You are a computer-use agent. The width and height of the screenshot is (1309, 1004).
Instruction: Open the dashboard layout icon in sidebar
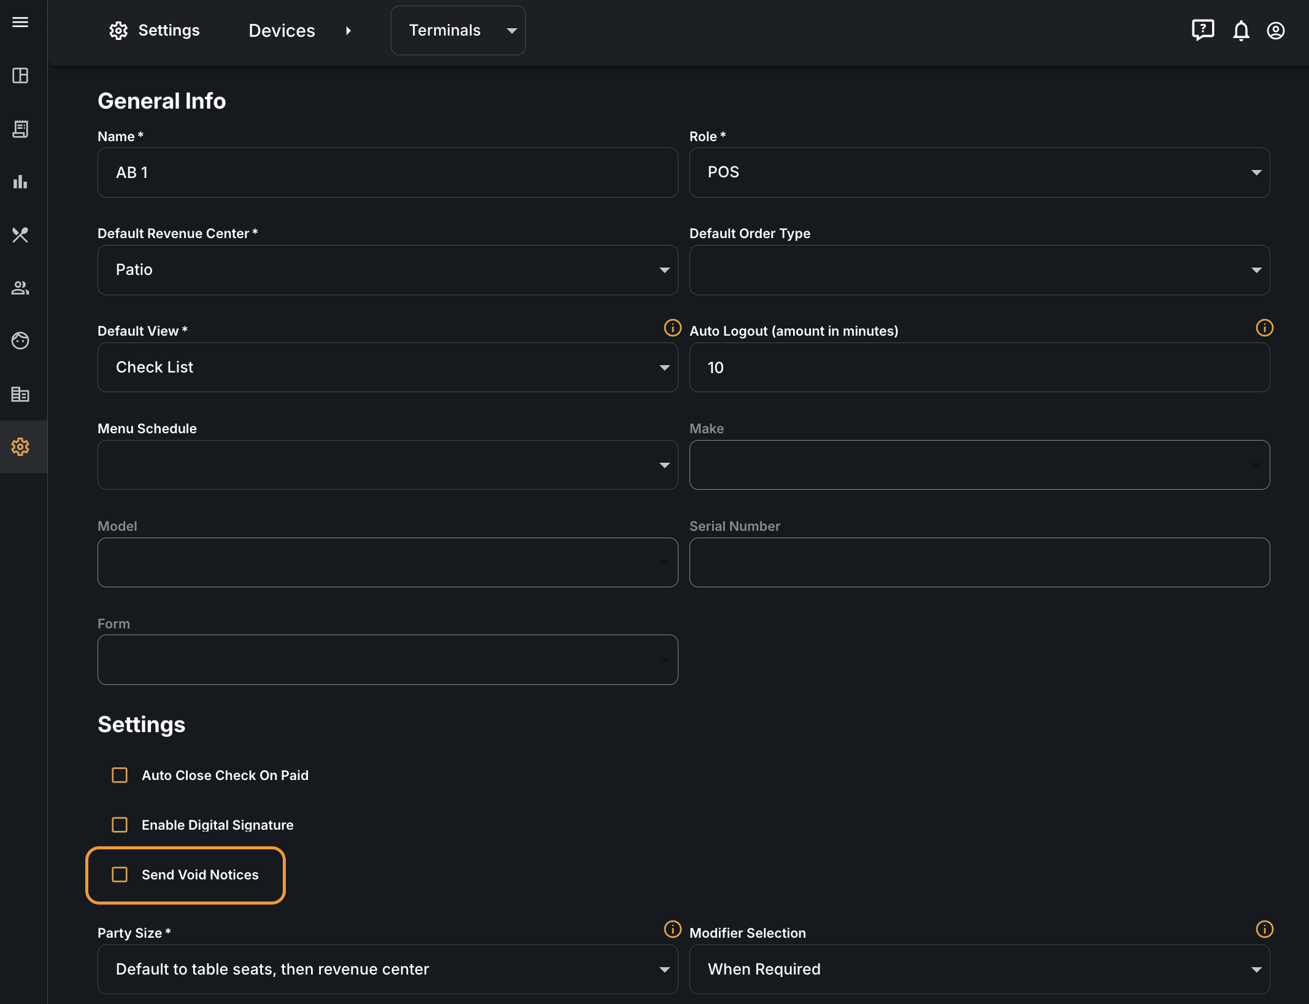tap(20, 75)
